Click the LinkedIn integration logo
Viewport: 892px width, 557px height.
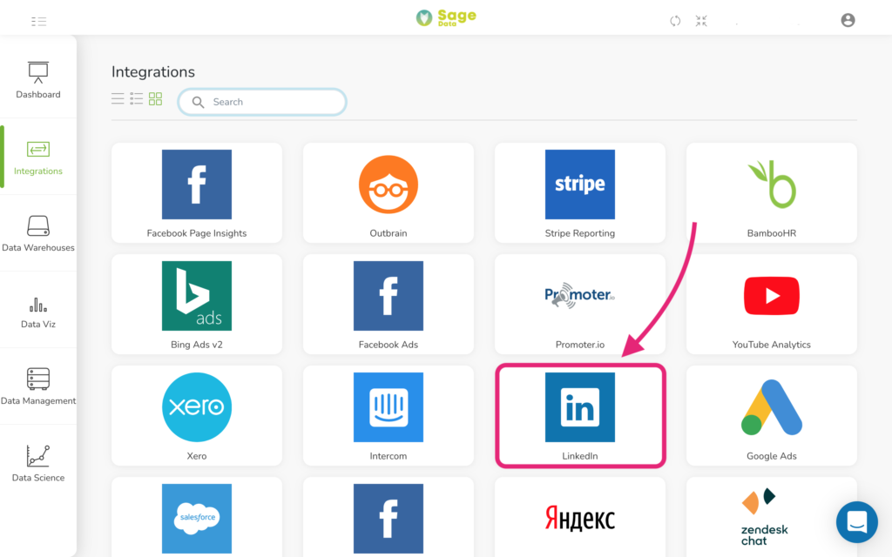[580, 407]
